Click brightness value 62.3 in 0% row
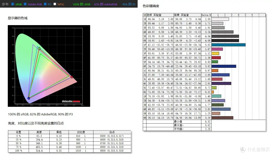The image size is (272, 155). pyautogui.click(x=39, y=136)
